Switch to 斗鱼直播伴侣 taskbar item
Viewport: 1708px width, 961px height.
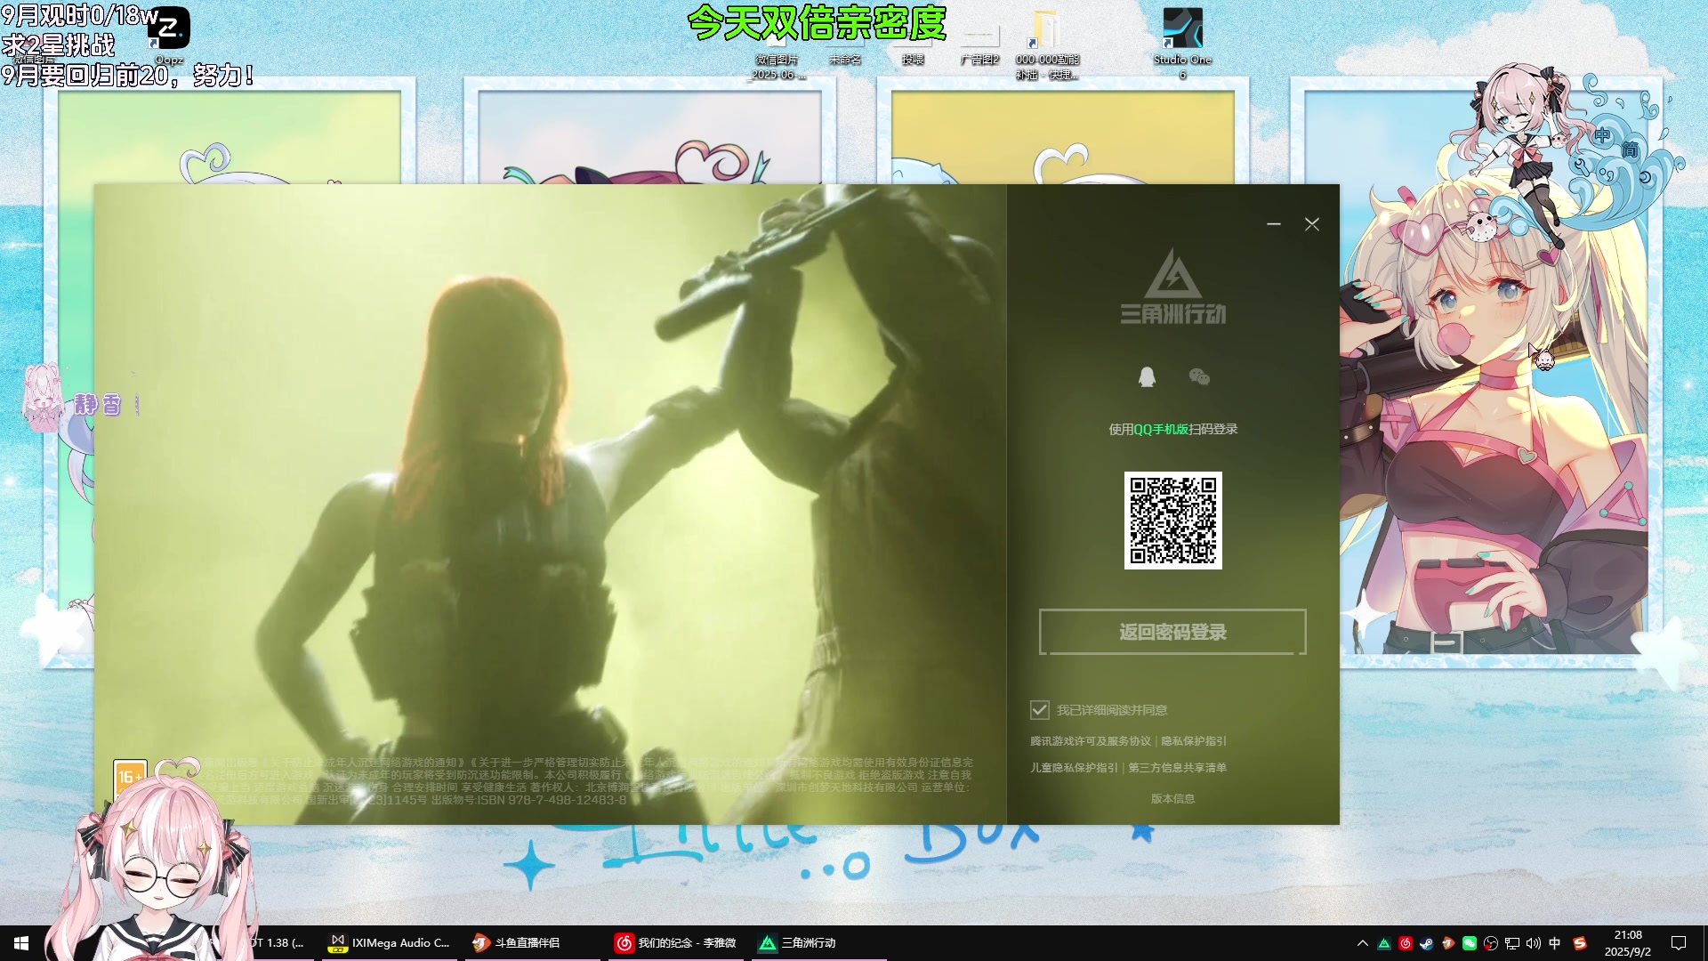coord(532,943)
